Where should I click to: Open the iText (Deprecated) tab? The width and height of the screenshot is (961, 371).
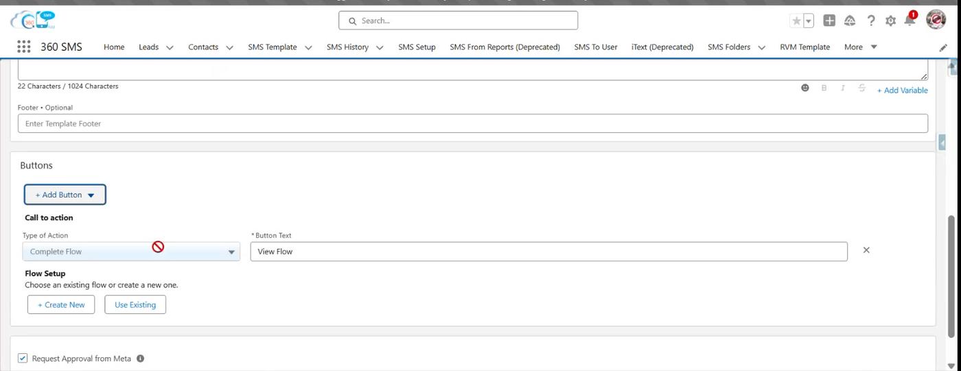(x=662, y=47)
